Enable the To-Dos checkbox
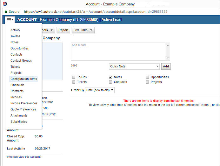 click(74, 77)
